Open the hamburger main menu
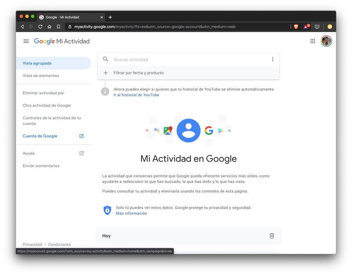This screenshot has width=352, height=275. (26, 41)
